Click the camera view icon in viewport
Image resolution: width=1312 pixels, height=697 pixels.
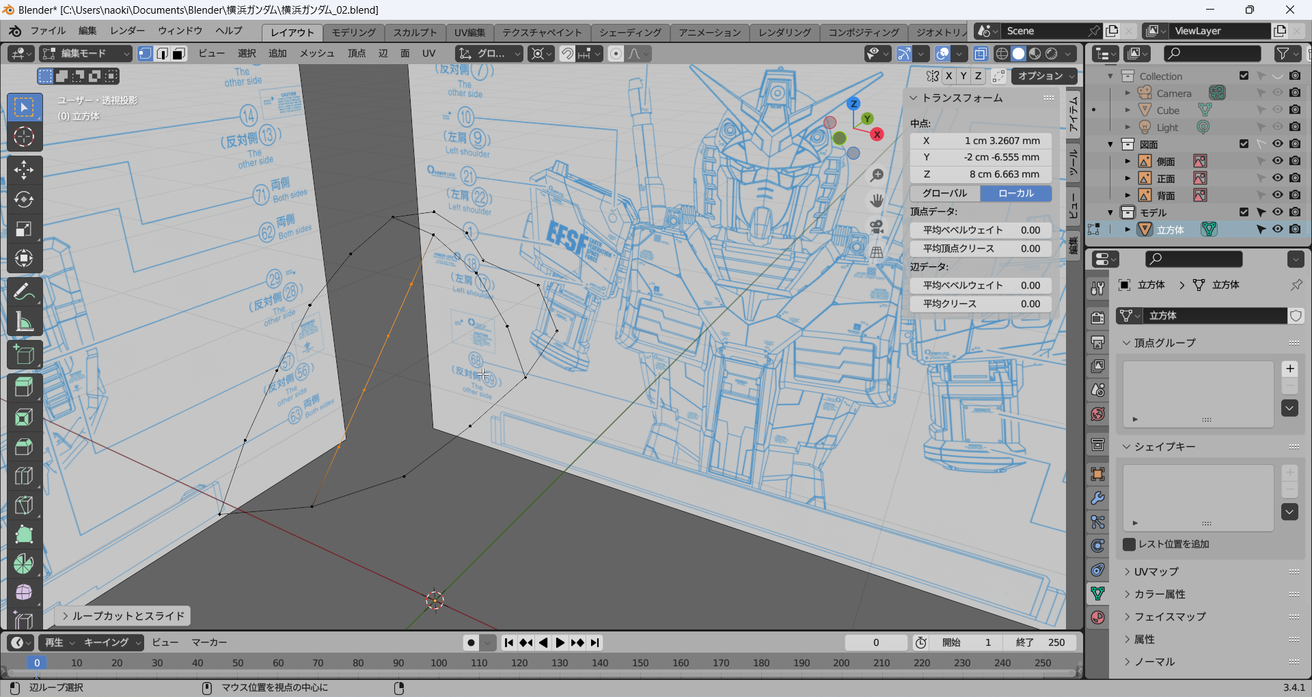[x=877, y=226]
